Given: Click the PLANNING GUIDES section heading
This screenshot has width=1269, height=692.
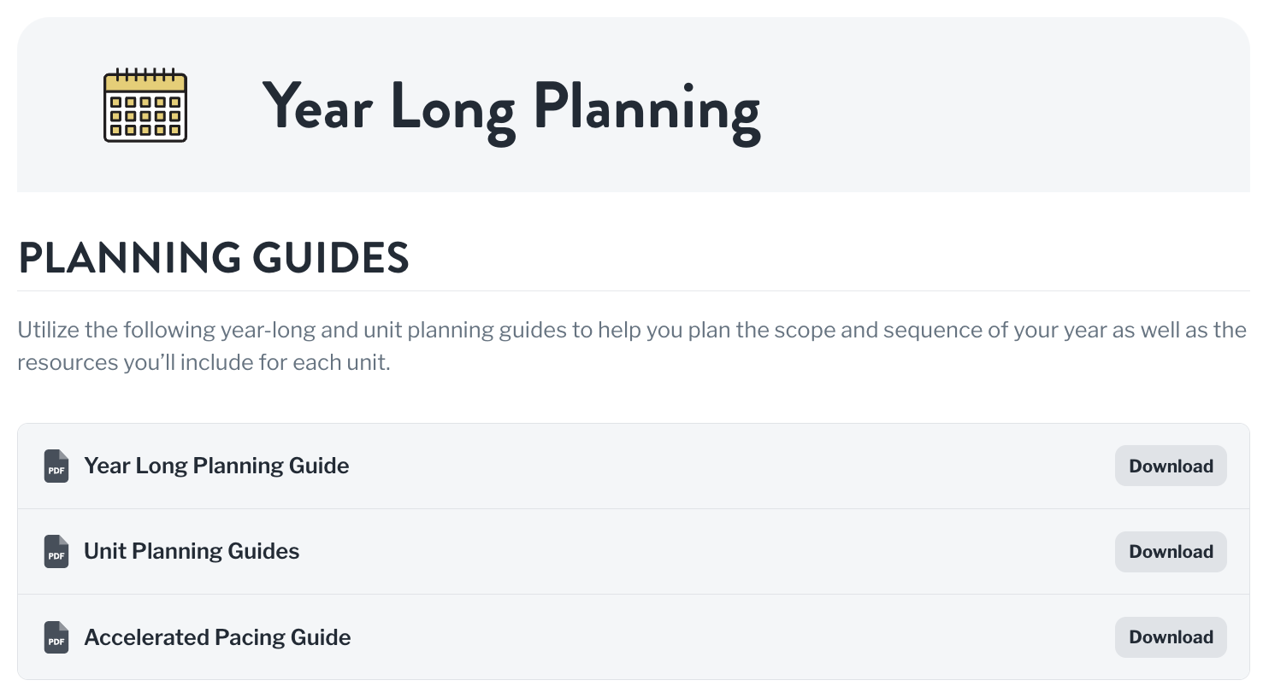Looking at the screenshot, I should click(214, 258).
